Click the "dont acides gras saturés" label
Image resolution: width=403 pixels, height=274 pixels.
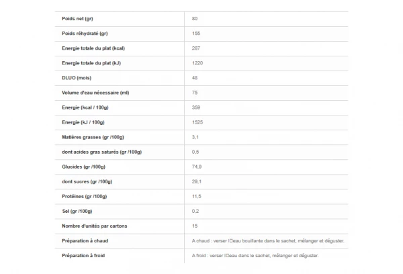pyautogui.click(x=101, y=152)
